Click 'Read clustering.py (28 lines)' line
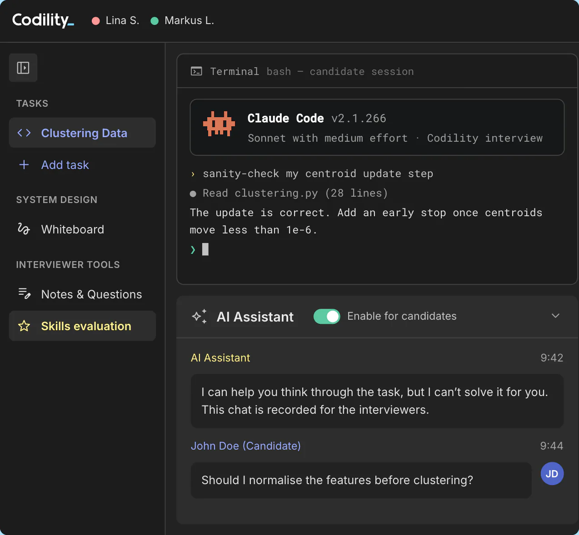 coord(295,193)
